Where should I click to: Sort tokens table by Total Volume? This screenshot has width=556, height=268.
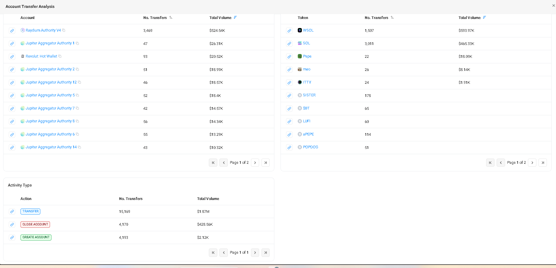(484, 18)
